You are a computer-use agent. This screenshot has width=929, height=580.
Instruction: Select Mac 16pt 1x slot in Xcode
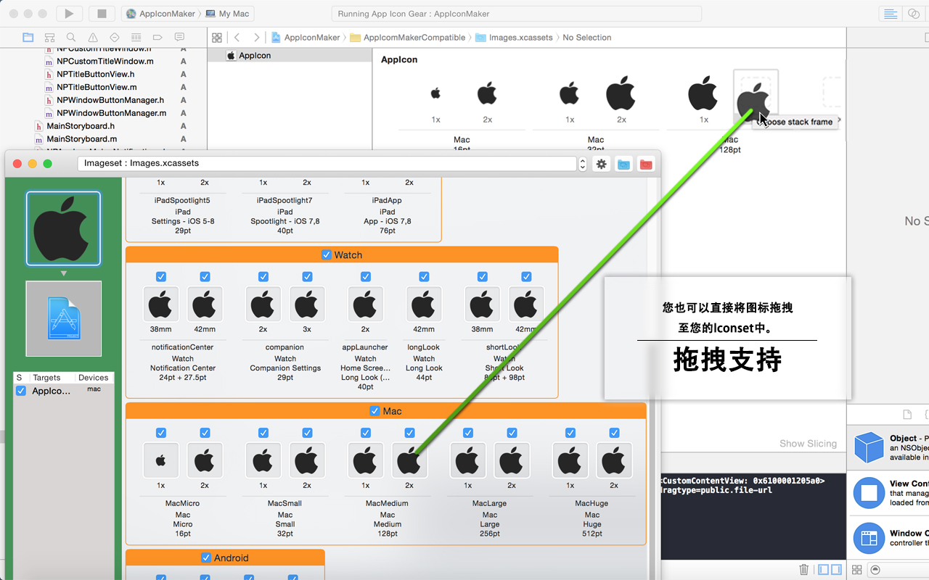(435, 94)
